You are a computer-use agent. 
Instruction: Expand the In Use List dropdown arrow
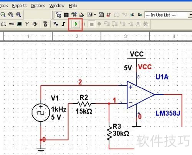coord(190,15)
